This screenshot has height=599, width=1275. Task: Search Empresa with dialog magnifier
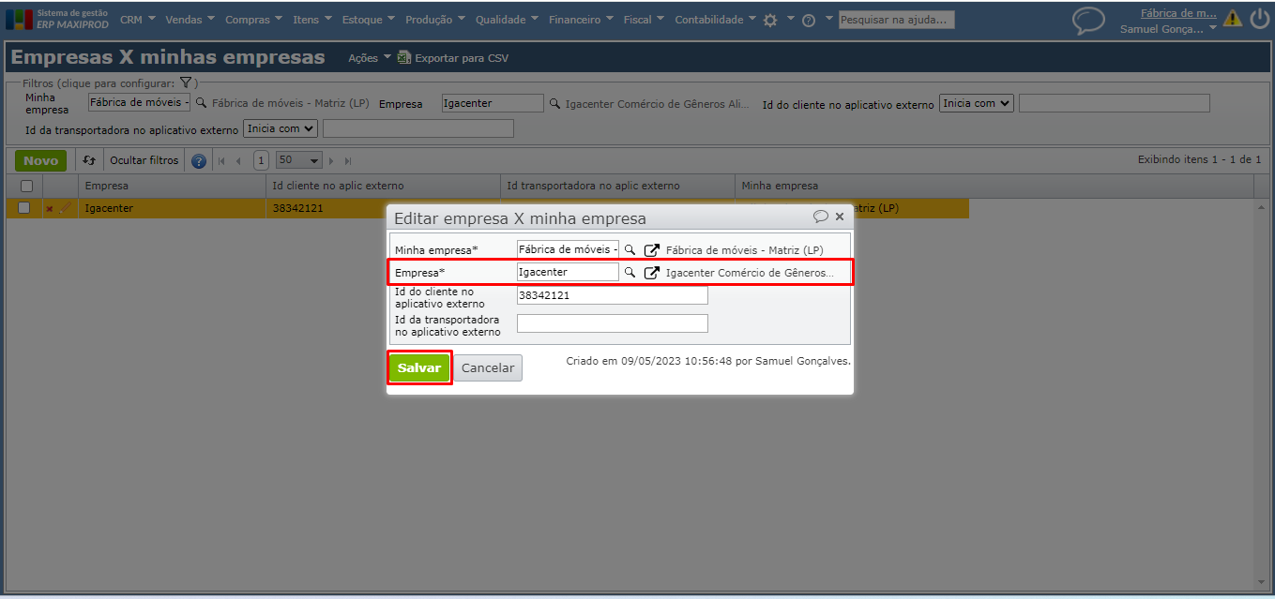pos(630,272)
